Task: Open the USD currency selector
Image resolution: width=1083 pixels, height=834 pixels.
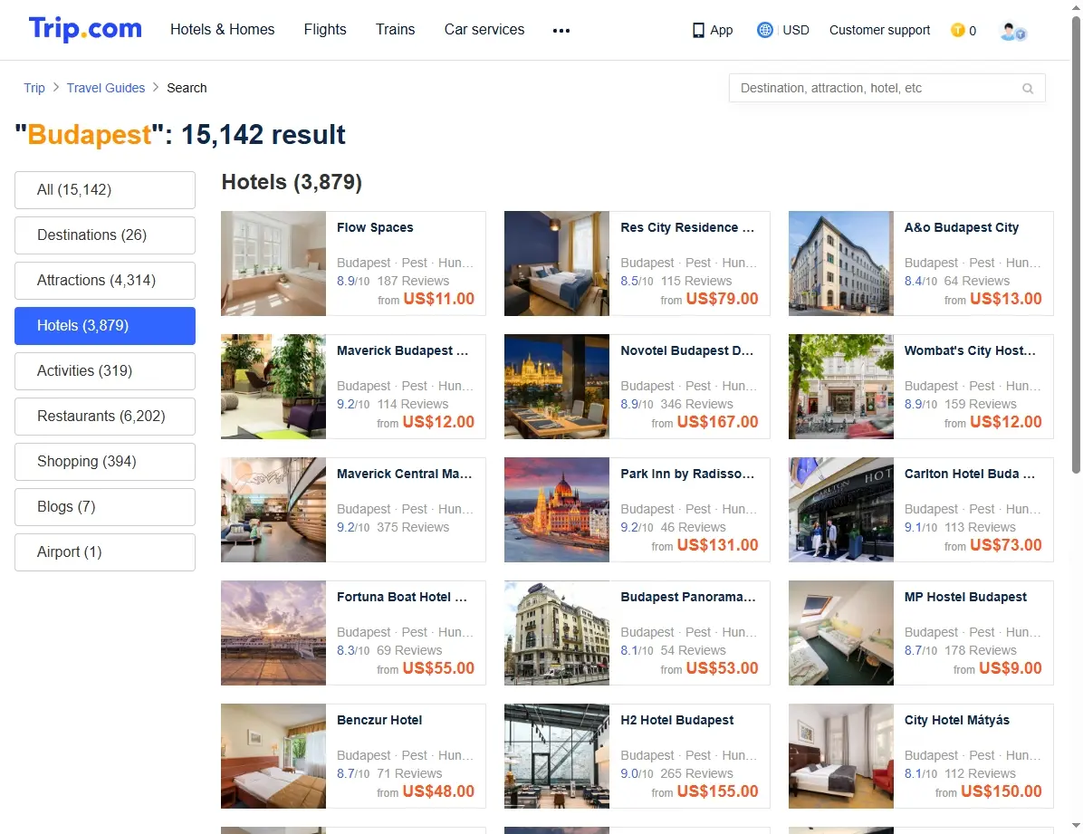Action: (796, 30)
